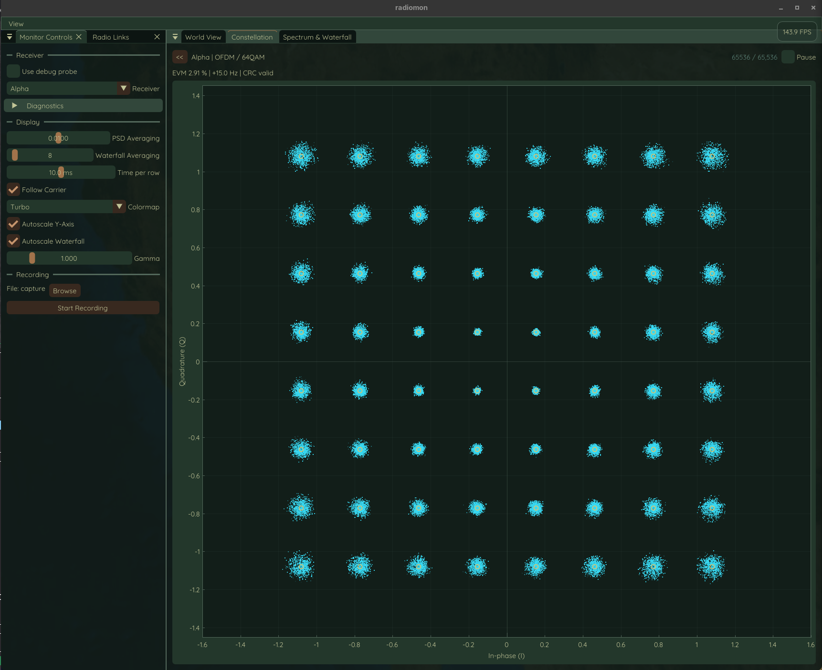Image resolution: width=822 pixels, height=670 pixels.
Task: Click the 'File: capture' label
Action: coord(26,289)
